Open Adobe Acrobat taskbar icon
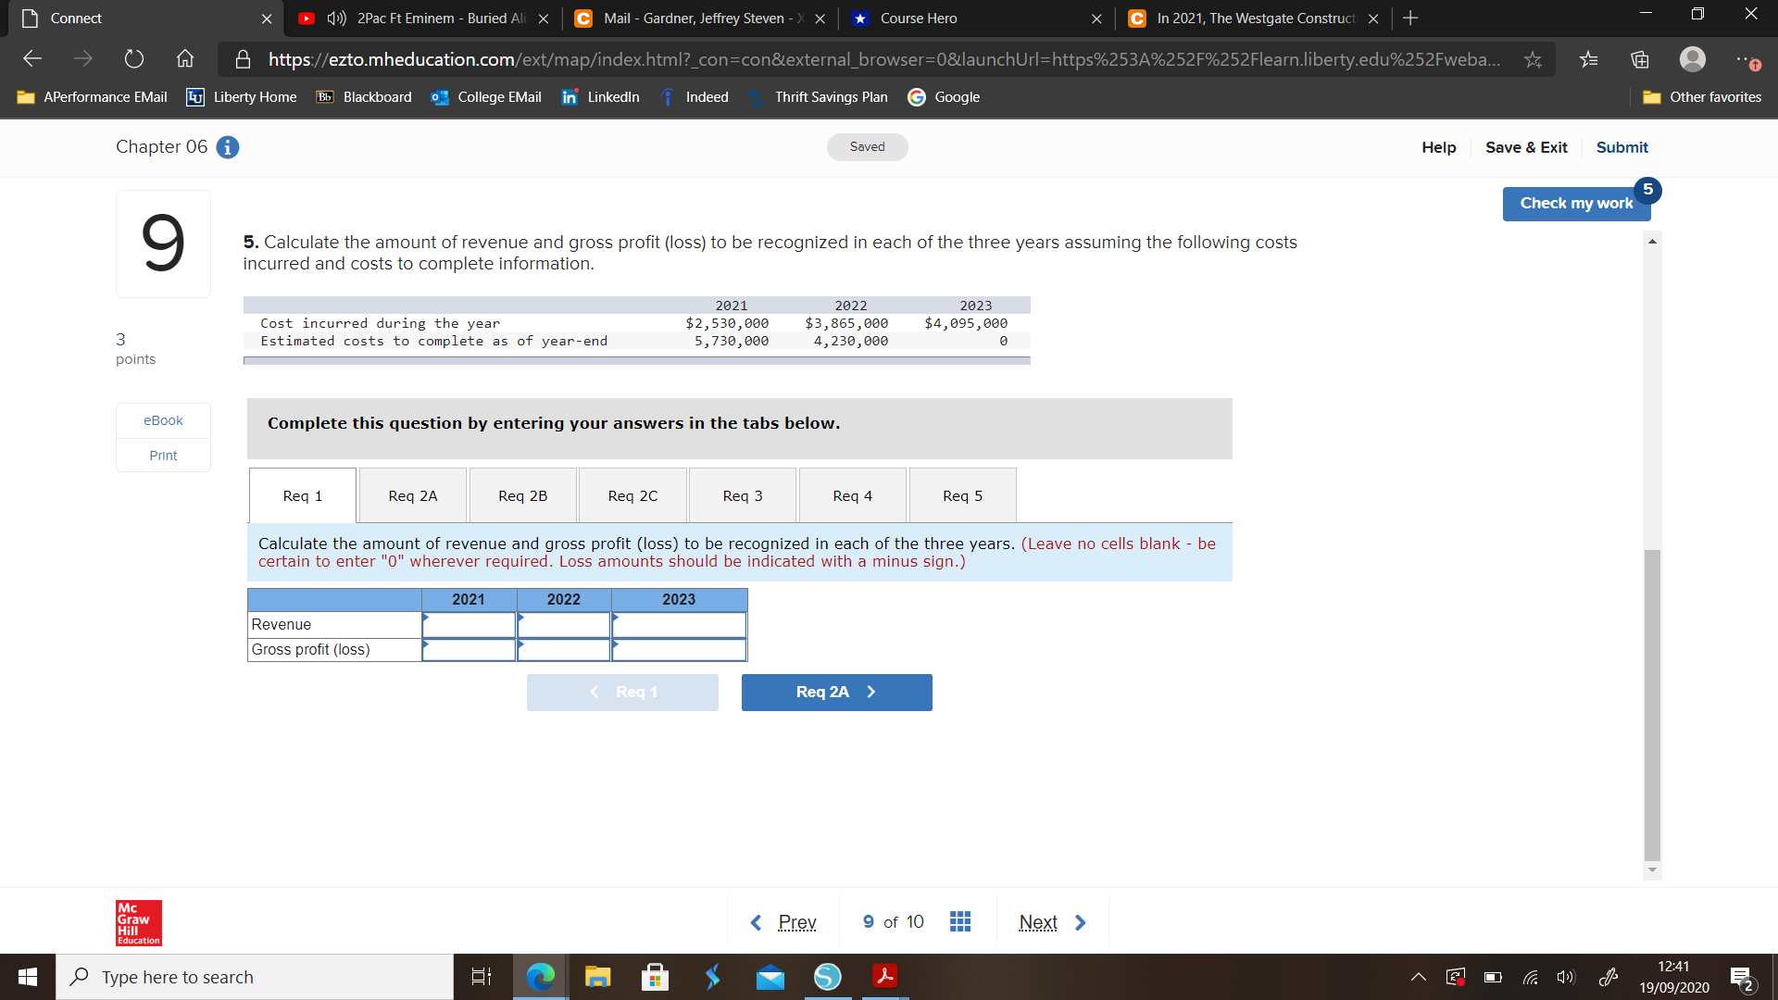Viewport: 1778px width, 1000px height. (884, 977)
